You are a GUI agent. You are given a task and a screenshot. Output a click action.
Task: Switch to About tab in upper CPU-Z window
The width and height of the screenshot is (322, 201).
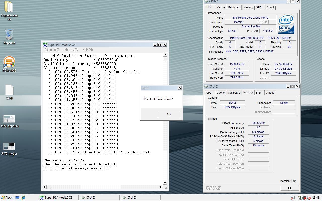tap(270, 7)
